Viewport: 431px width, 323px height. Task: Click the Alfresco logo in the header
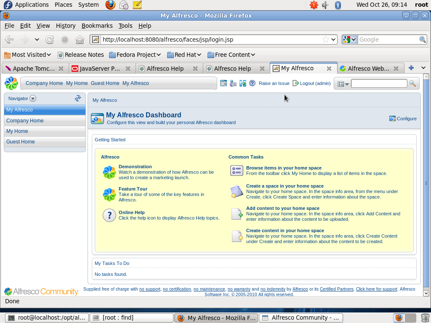coord(11,83)
